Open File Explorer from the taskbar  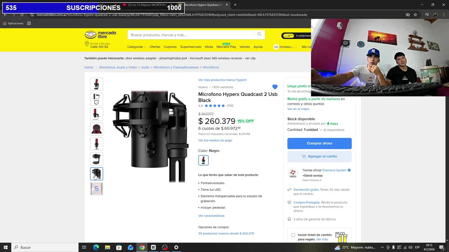[107, 247]
